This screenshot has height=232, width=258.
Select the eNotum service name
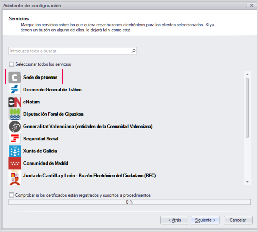coord(31,102)
